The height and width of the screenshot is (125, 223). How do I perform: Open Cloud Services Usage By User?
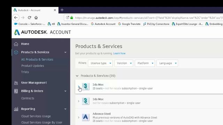coord(42,123)
